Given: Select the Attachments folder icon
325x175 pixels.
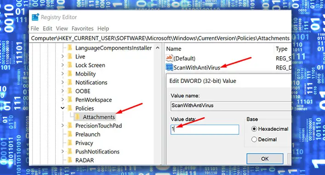Looking at the screenshot, I should [x=77, y=117].
